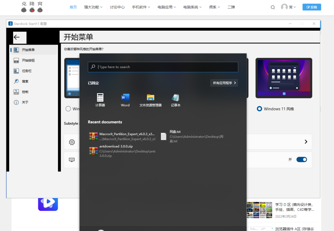Open 讨论中心 navigation link

tap(117, 7)
